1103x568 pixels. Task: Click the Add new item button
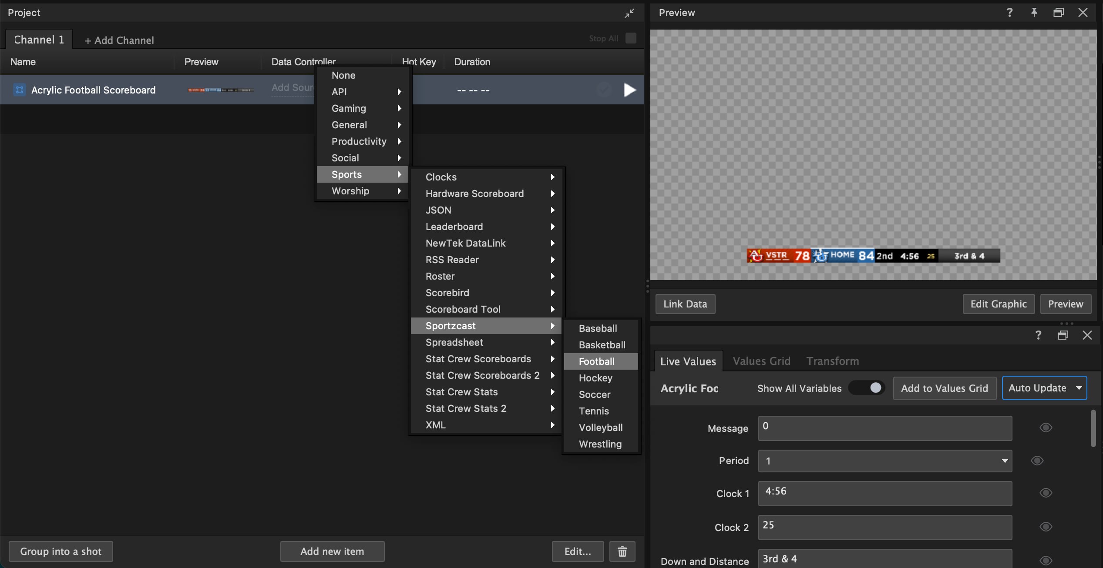pos(332,551)
